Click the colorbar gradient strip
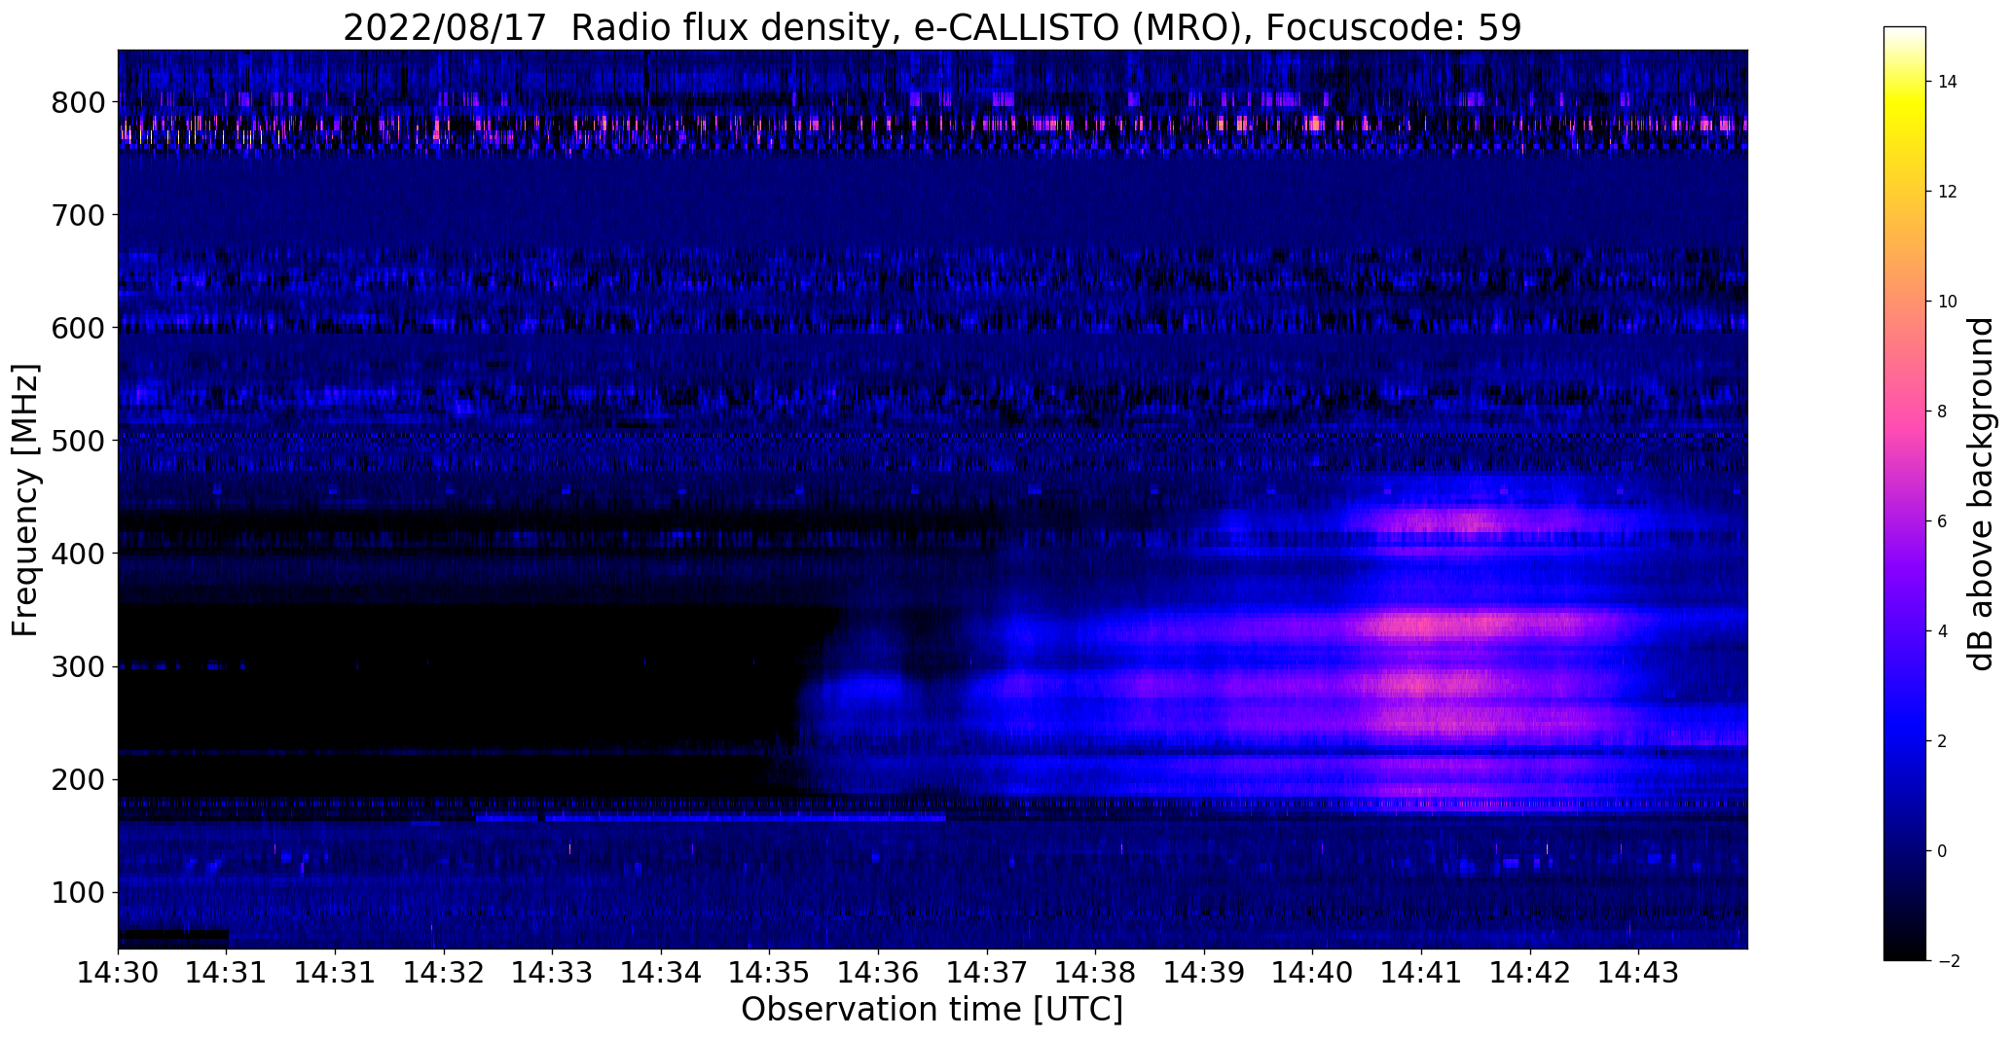Image resolution: width=2011 pixels, height=1038 pixels. click(1905, 493)
